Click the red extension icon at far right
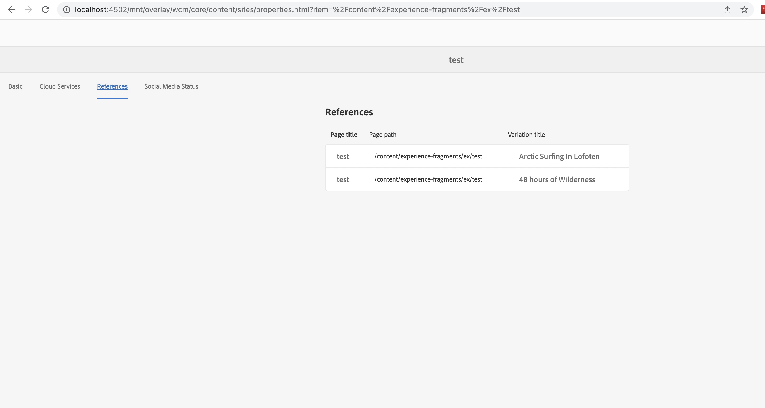This screenshot has height=408, width=765. click(x=763, y=10)
